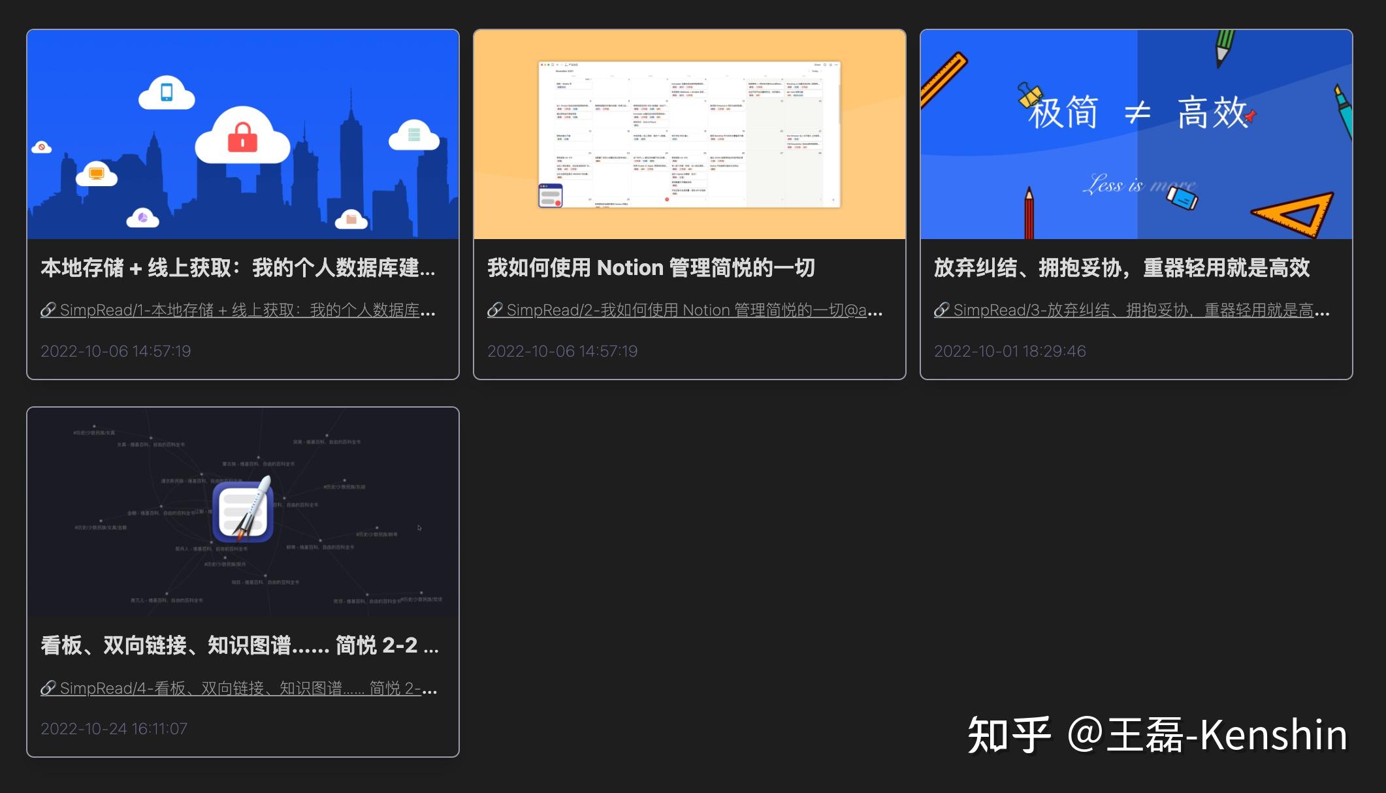Click the date 2022-10-24 16:11:07
Image resolution: width=1386 pixels, height=793 pixels.
[x=114, y=729]
